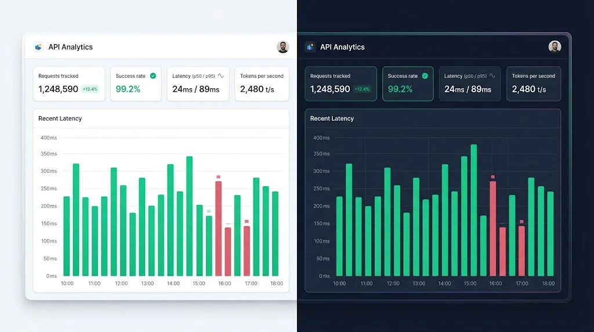The width and height of the screenshot is (594, 332).
Task: Click 13:00 time label in light chart
Action: pyautogui.click(x=147, y=283)
